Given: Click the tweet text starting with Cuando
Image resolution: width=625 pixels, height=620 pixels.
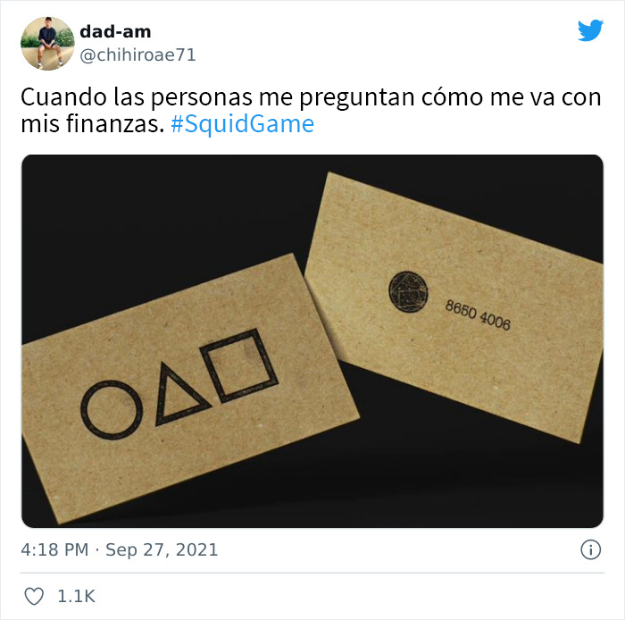Looking at the screenshot, I should pyautogui.click(x=311, y=111).
